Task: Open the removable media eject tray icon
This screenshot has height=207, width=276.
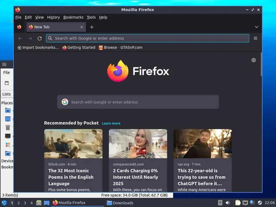Action: 220,203
